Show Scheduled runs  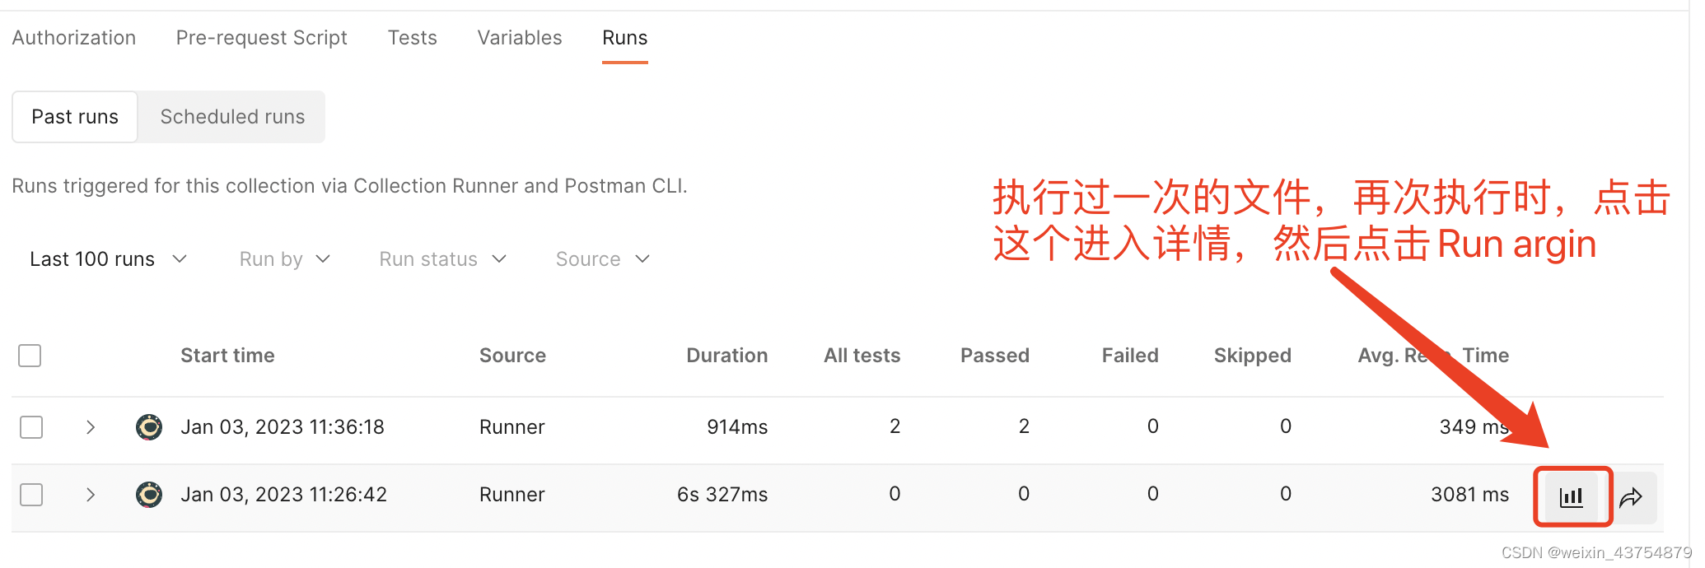pyautogui.click(x=232, y=117)
